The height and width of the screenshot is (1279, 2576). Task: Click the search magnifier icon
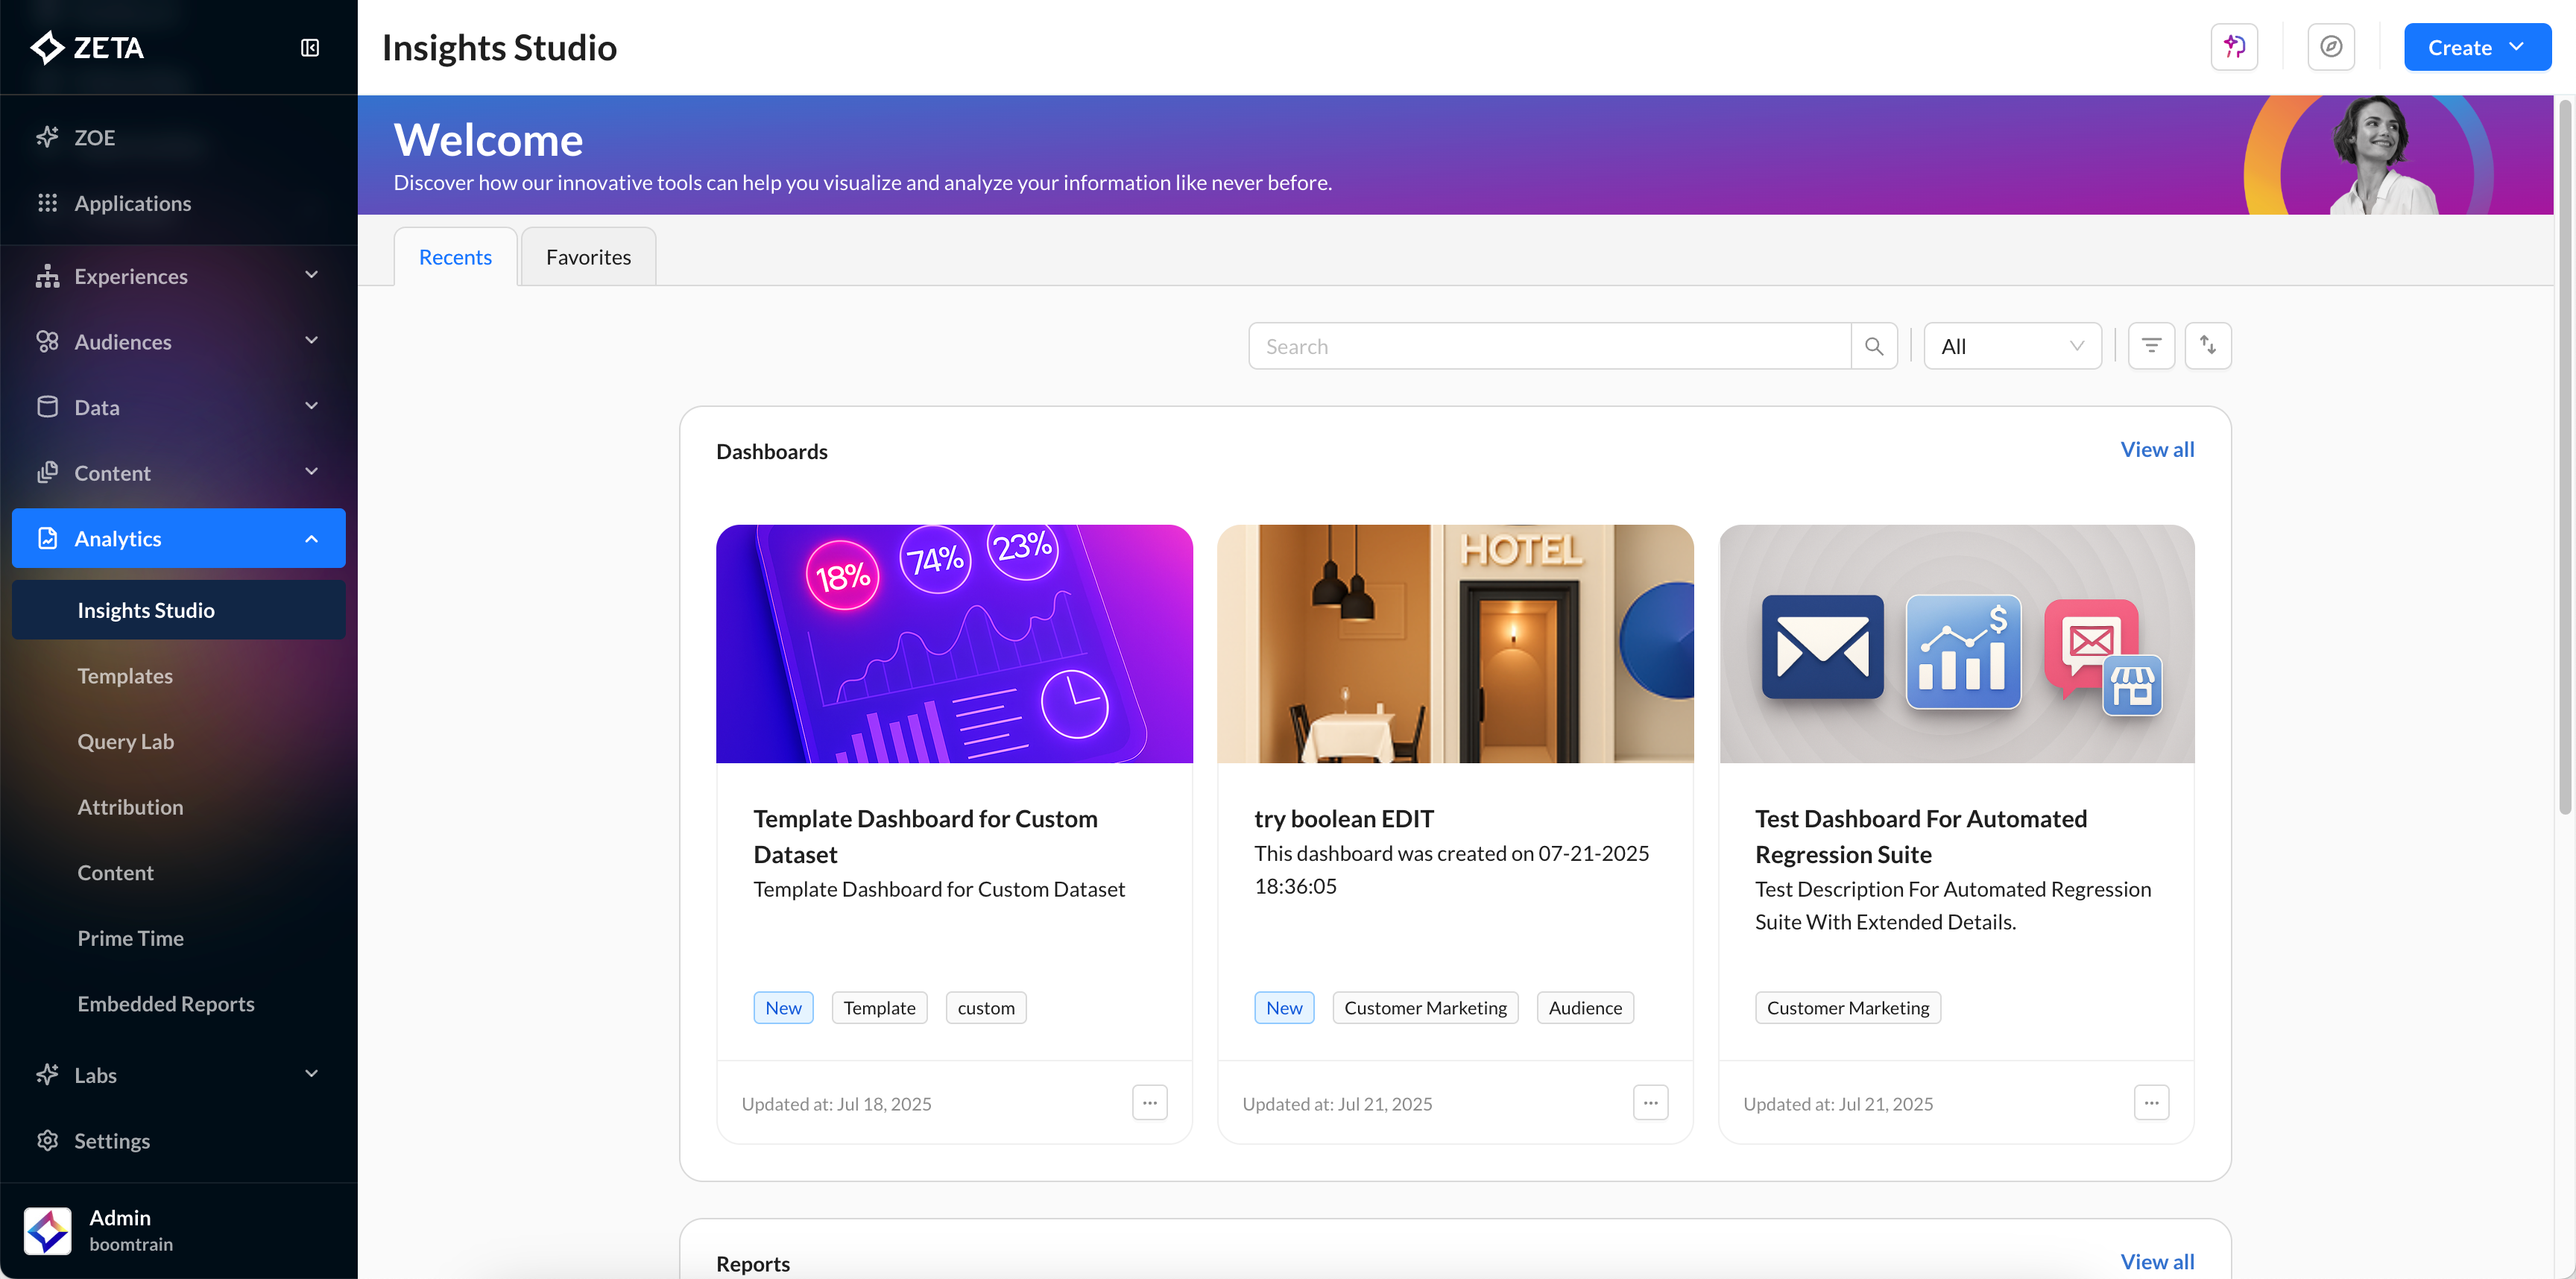pos(1874,346)
